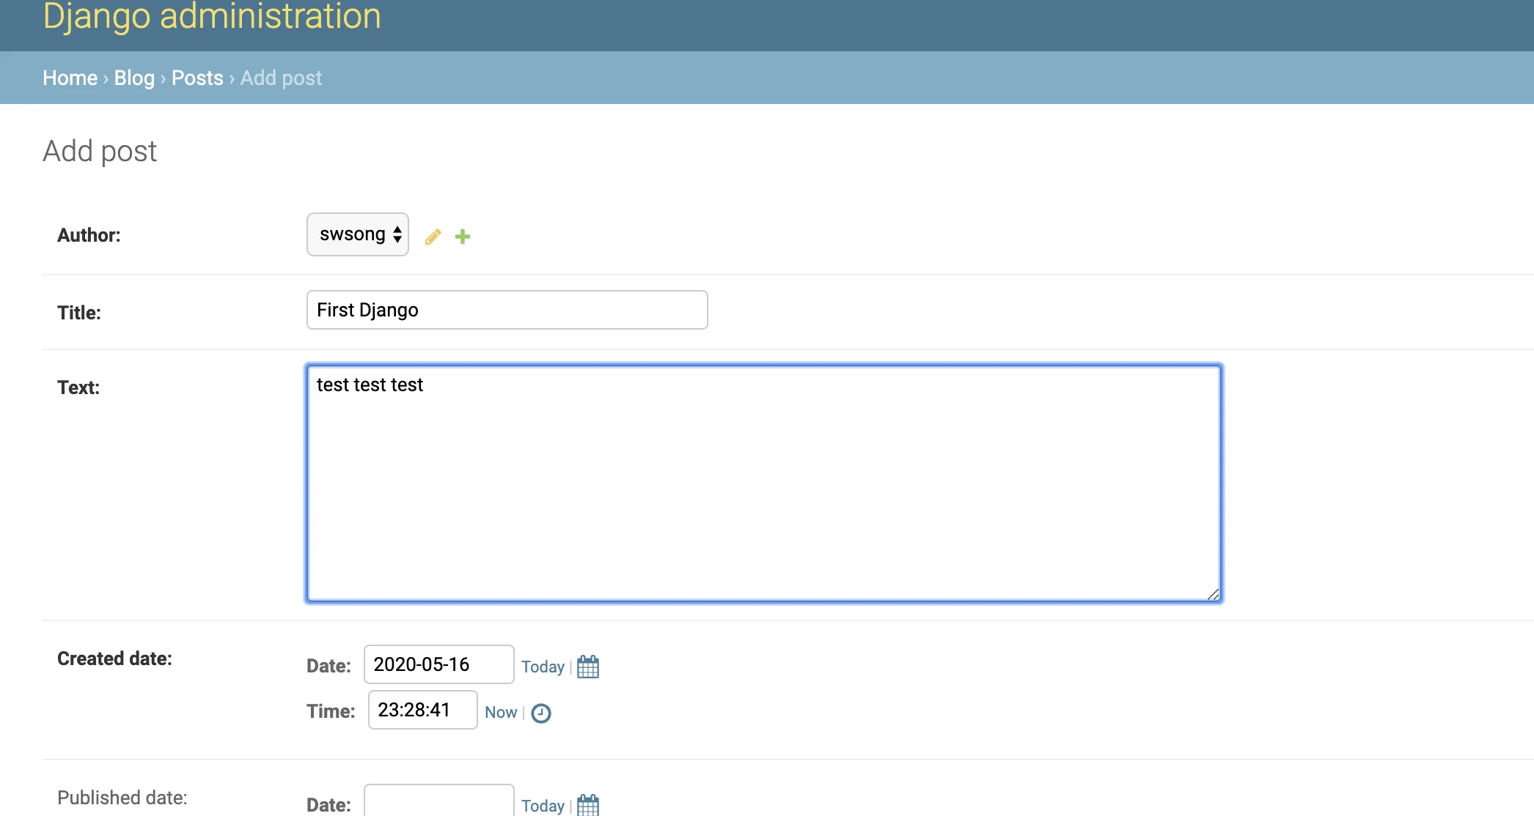Viewport: 1534px width, 816px height.
Task: Navigate to Posts breadcrumb link
Action: 197,78
